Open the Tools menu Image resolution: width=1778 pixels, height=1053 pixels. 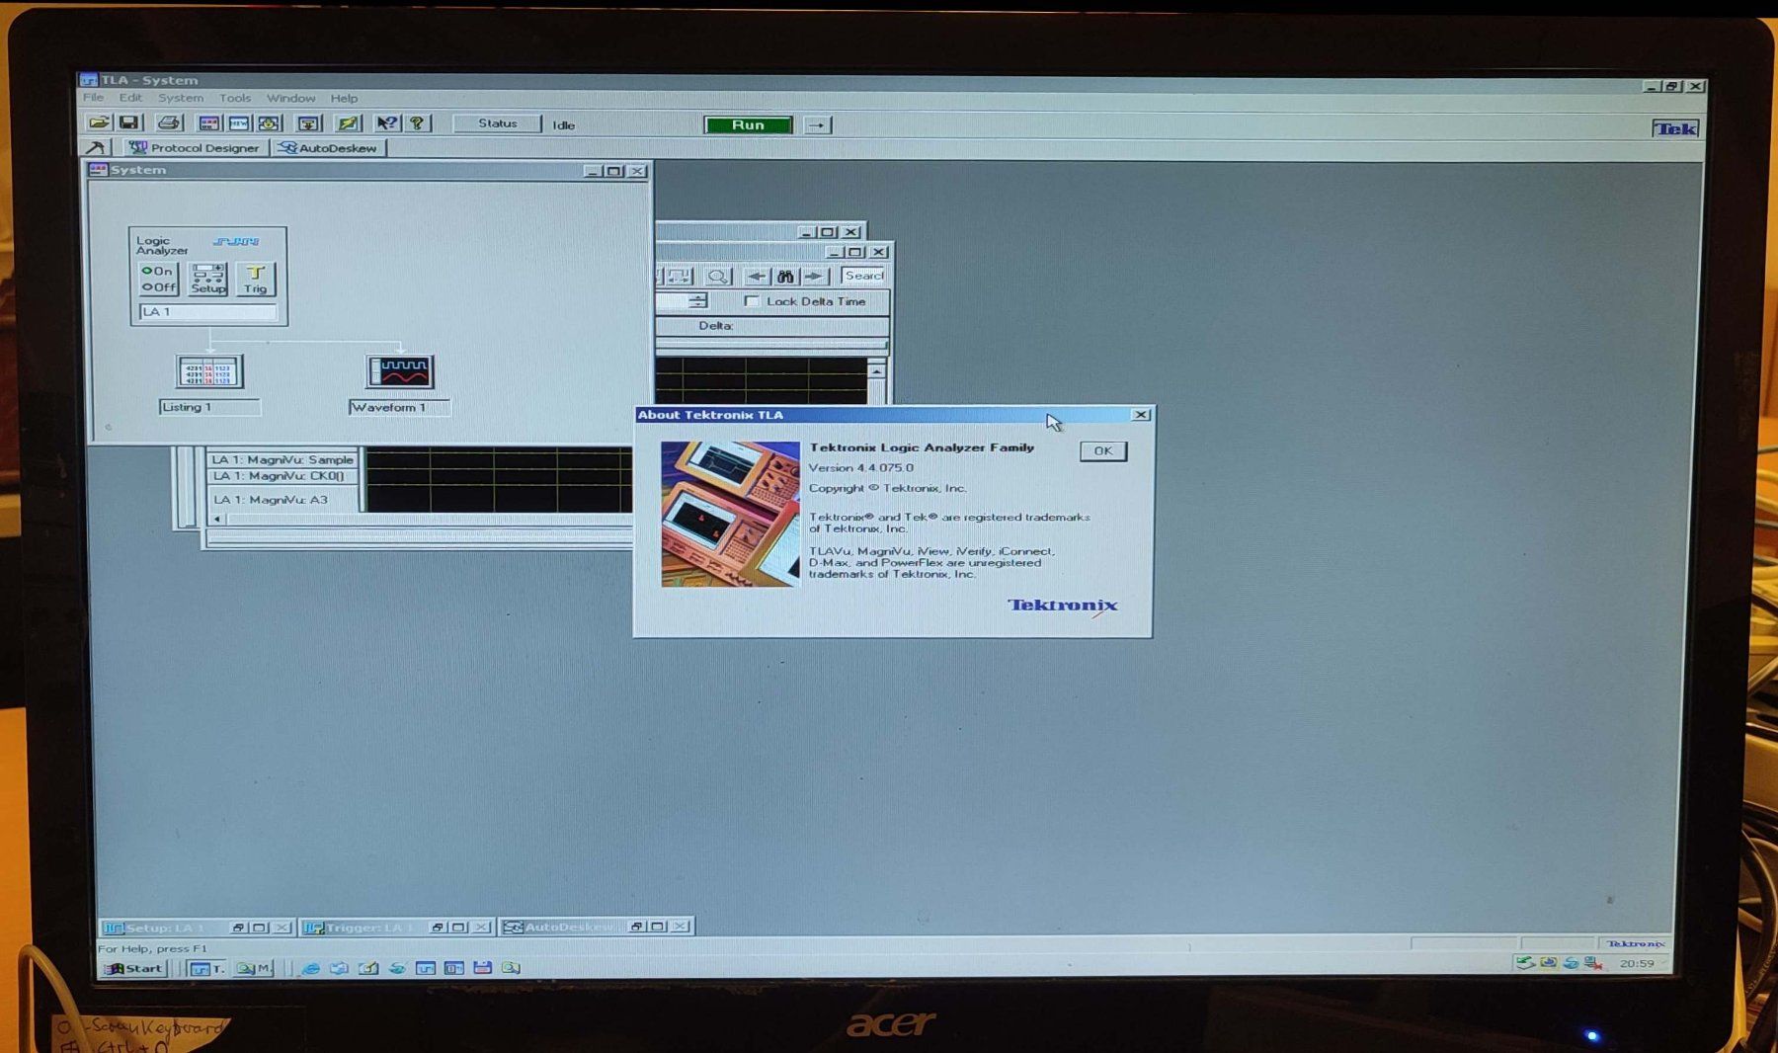tap(235, 98)
